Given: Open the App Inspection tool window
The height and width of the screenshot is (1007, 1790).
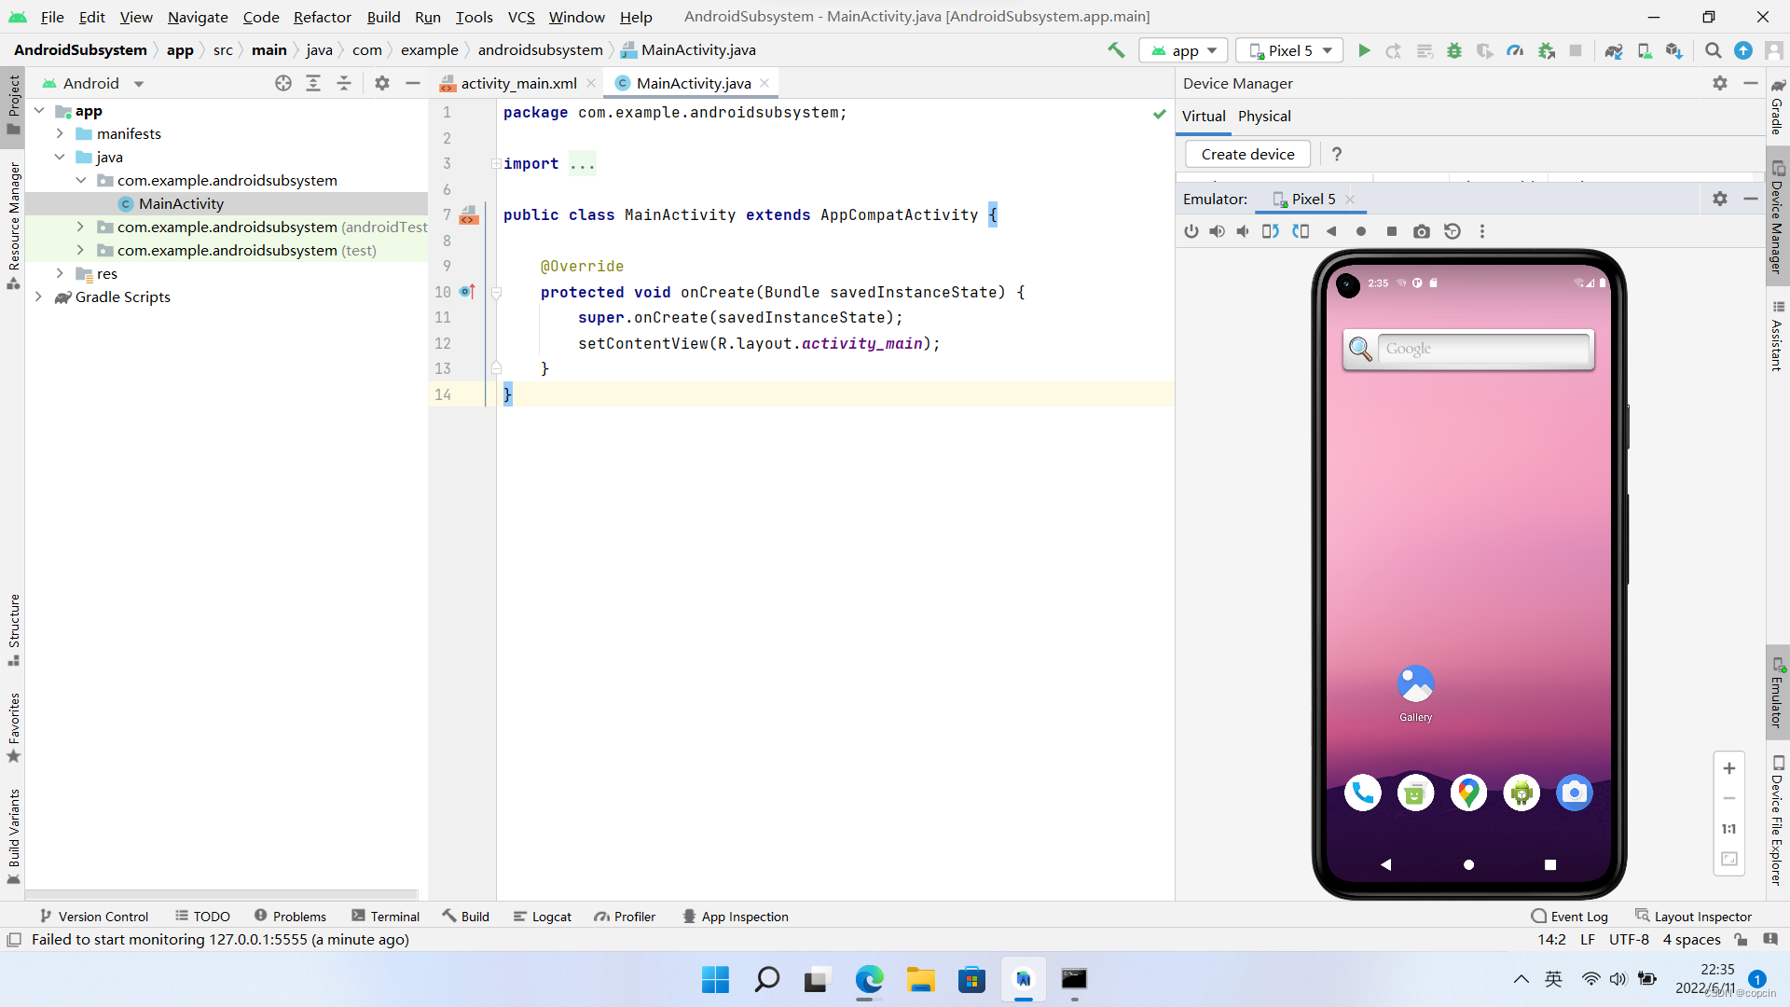Looking at the screenshot, I should click(x=736, y=917).
